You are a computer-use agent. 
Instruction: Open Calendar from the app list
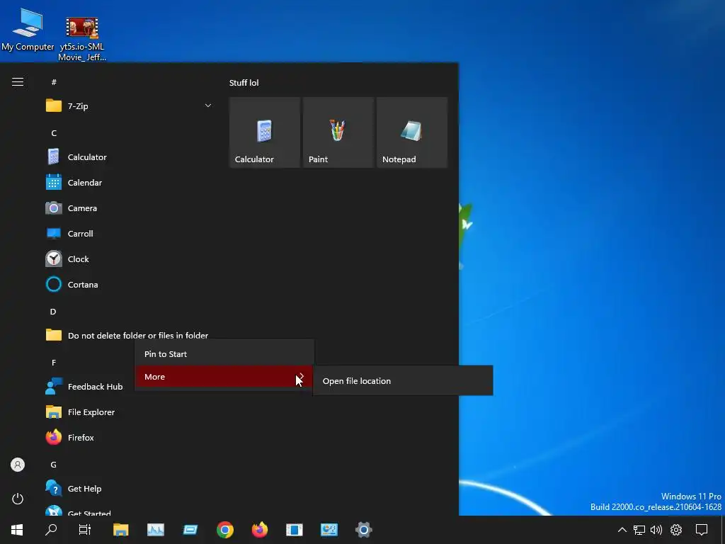pos(129,182)
